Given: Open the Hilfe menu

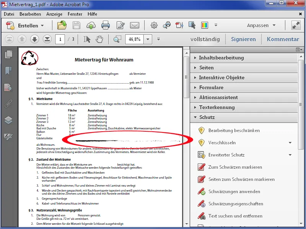Looking at the screenshot, I should (92, 14).
